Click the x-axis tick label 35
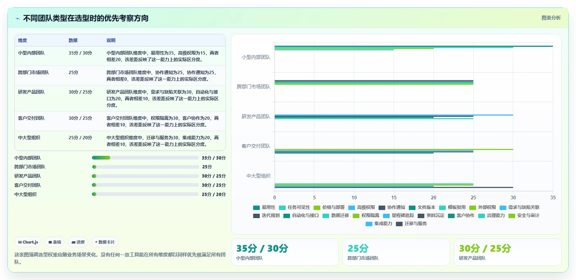 [553, 197]
